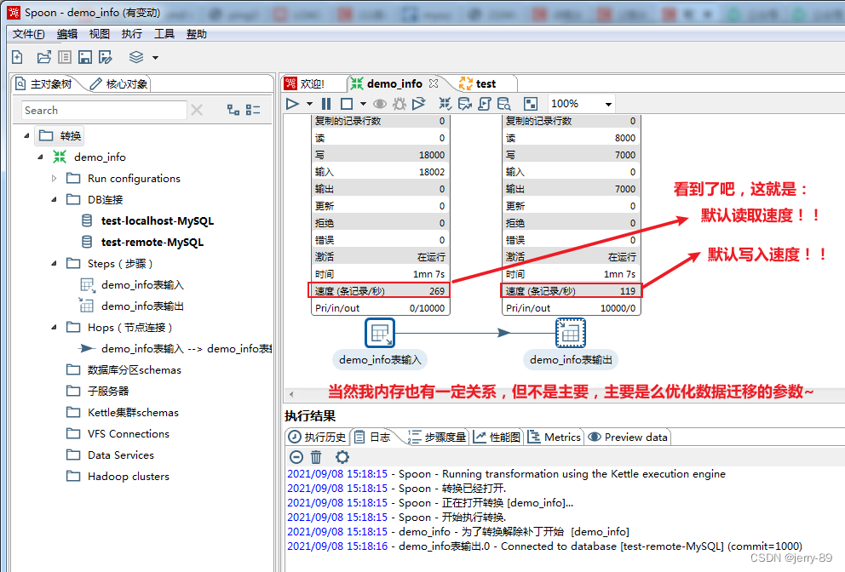
Task: Open the 视图 menu
Action: 99,34
